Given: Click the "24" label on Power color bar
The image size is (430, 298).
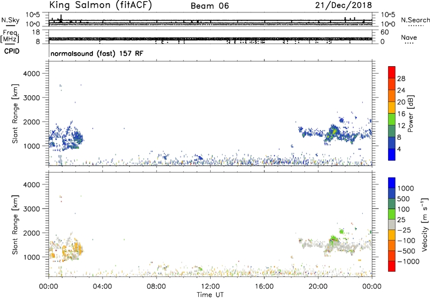Looking at the screenshot, I should [401, 90].
